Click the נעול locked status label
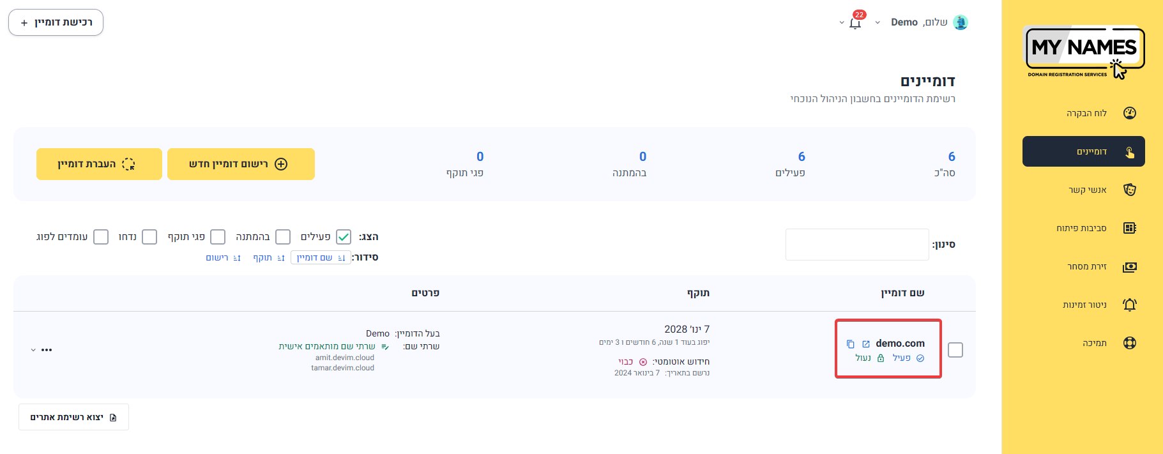The width and height of the screenshot is (1163, 454). pyautogui.click(x=863, y=358)
